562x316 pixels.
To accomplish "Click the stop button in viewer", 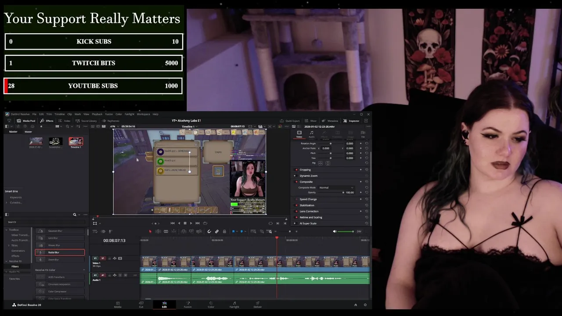I will pyautogui.click(x=185, y=223).
